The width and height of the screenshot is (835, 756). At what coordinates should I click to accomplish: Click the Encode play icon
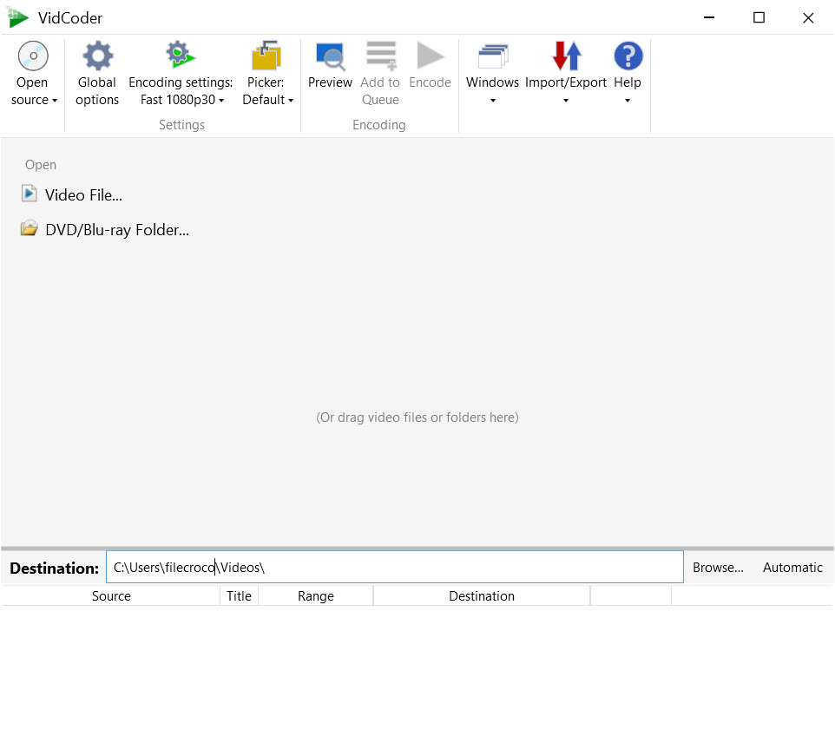tap(430, 56)
